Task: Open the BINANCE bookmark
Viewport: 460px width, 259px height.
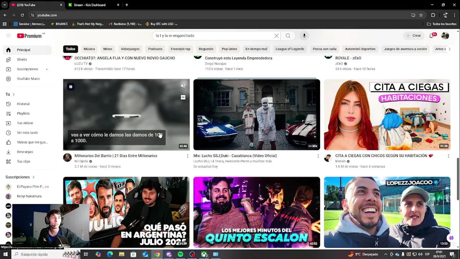Action: [x=59, y=24]
